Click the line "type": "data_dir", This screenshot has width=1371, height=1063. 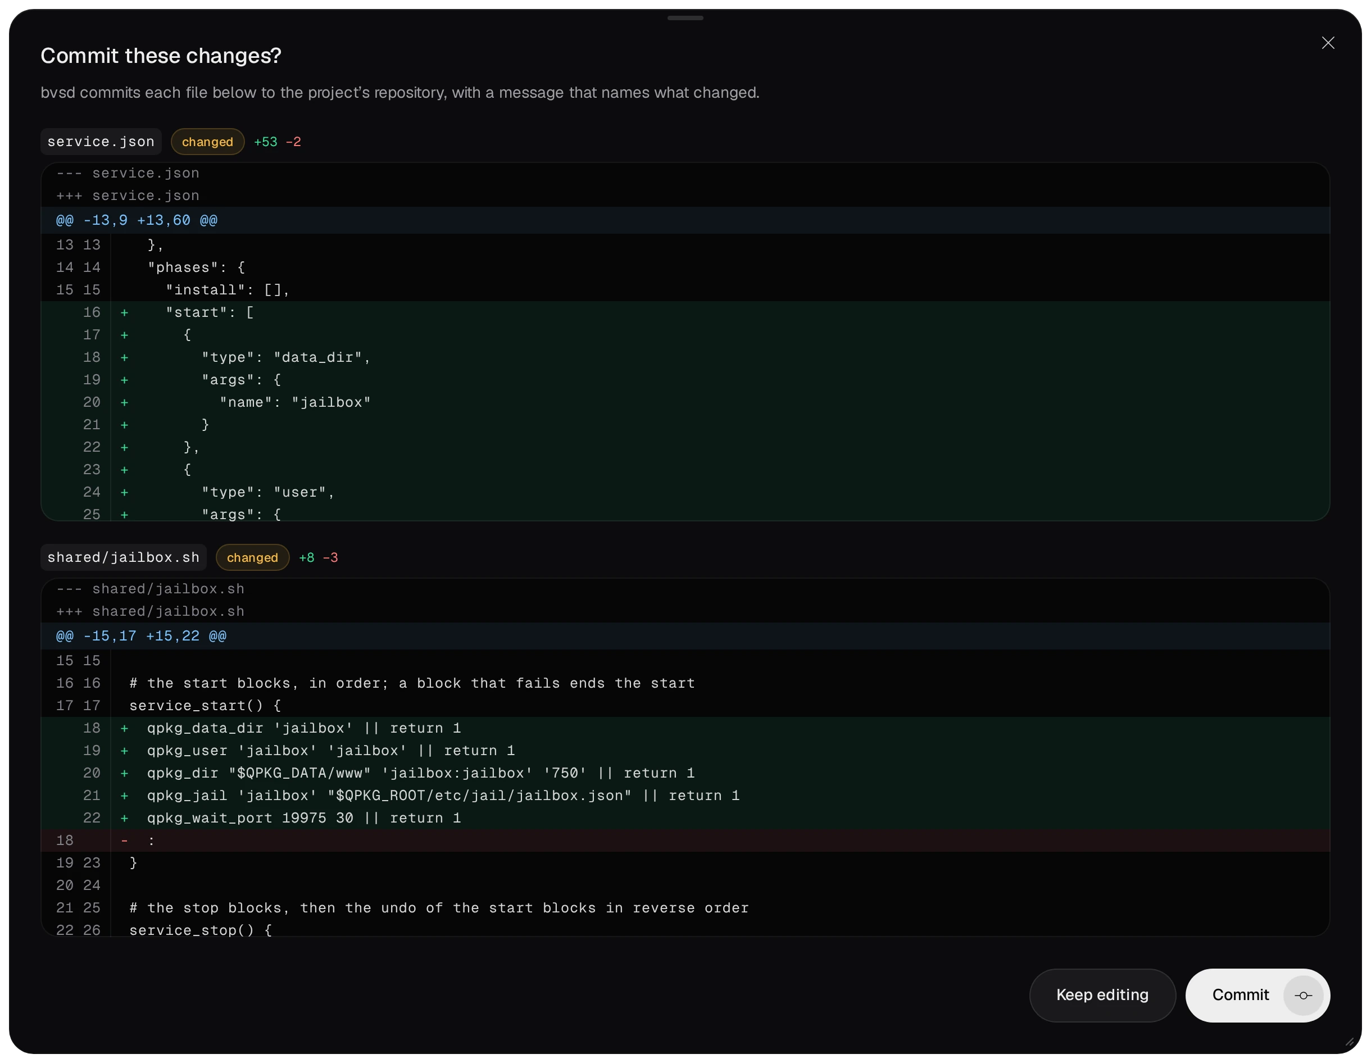click(x=685, y=357)
